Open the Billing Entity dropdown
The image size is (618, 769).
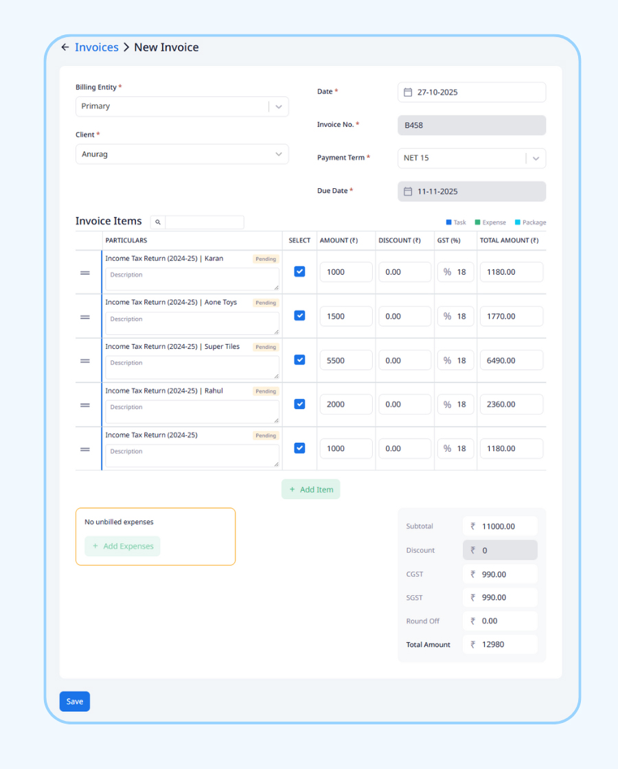[x=278, y=106]
